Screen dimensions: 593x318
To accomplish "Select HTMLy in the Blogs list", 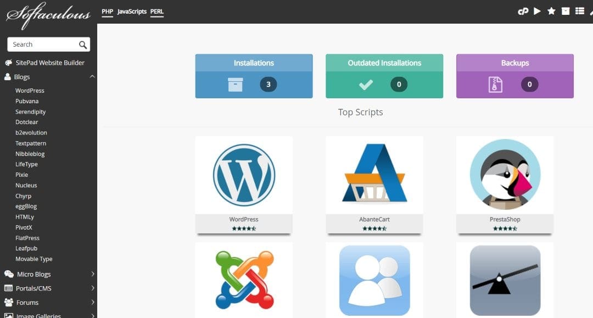I will point(25,217).
